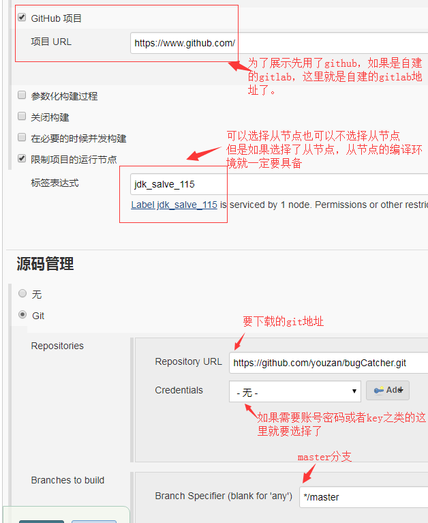Enable the 参数化构建过程 checkbox
The width and height of the screenshot is (428, 523).
click(x=22, y=95)
